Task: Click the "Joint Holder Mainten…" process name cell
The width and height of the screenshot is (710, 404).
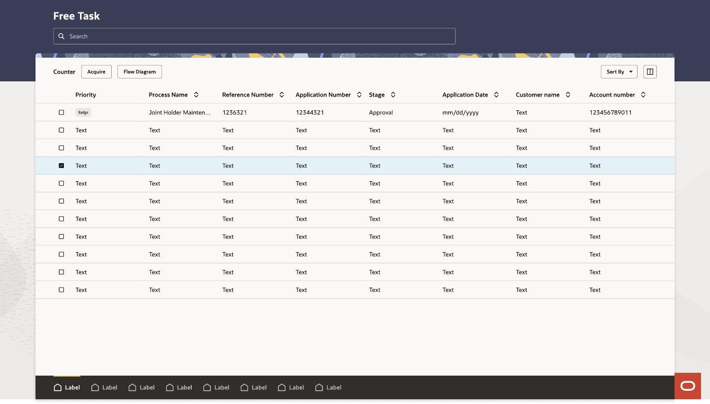Action: [x=180, y=113]
